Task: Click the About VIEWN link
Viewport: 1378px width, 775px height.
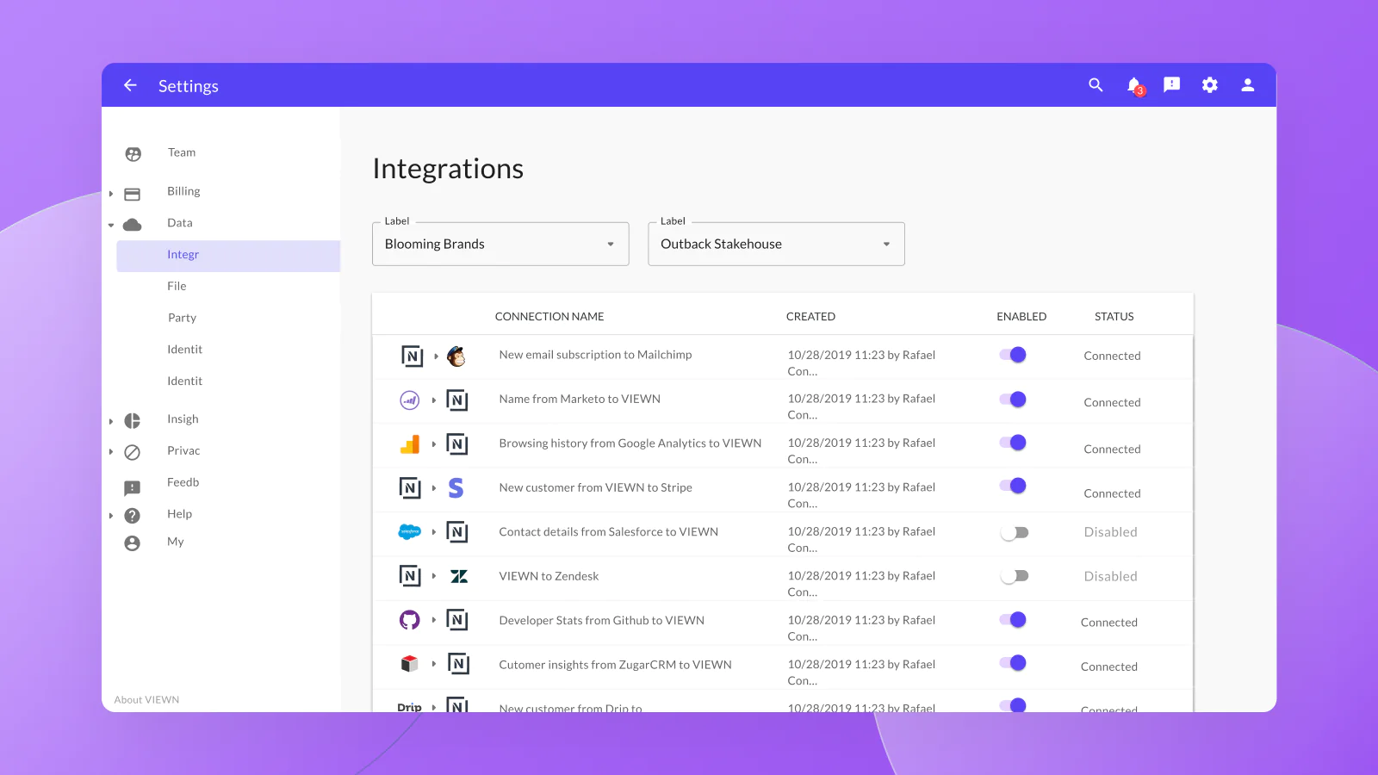Action: tap(147, 699)
